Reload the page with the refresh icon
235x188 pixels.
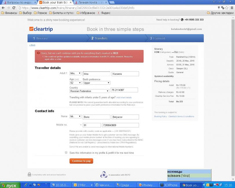pos(14,8)
